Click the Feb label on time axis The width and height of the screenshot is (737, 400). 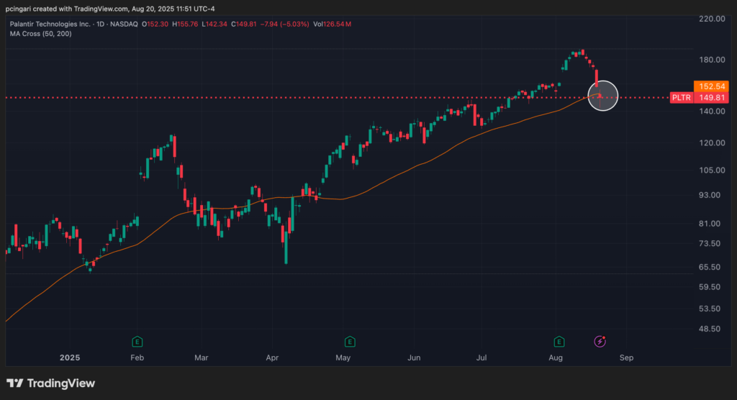(137, 358)
